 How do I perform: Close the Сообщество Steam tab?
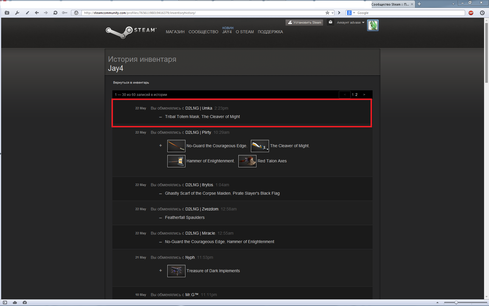[x=412, y=4]
